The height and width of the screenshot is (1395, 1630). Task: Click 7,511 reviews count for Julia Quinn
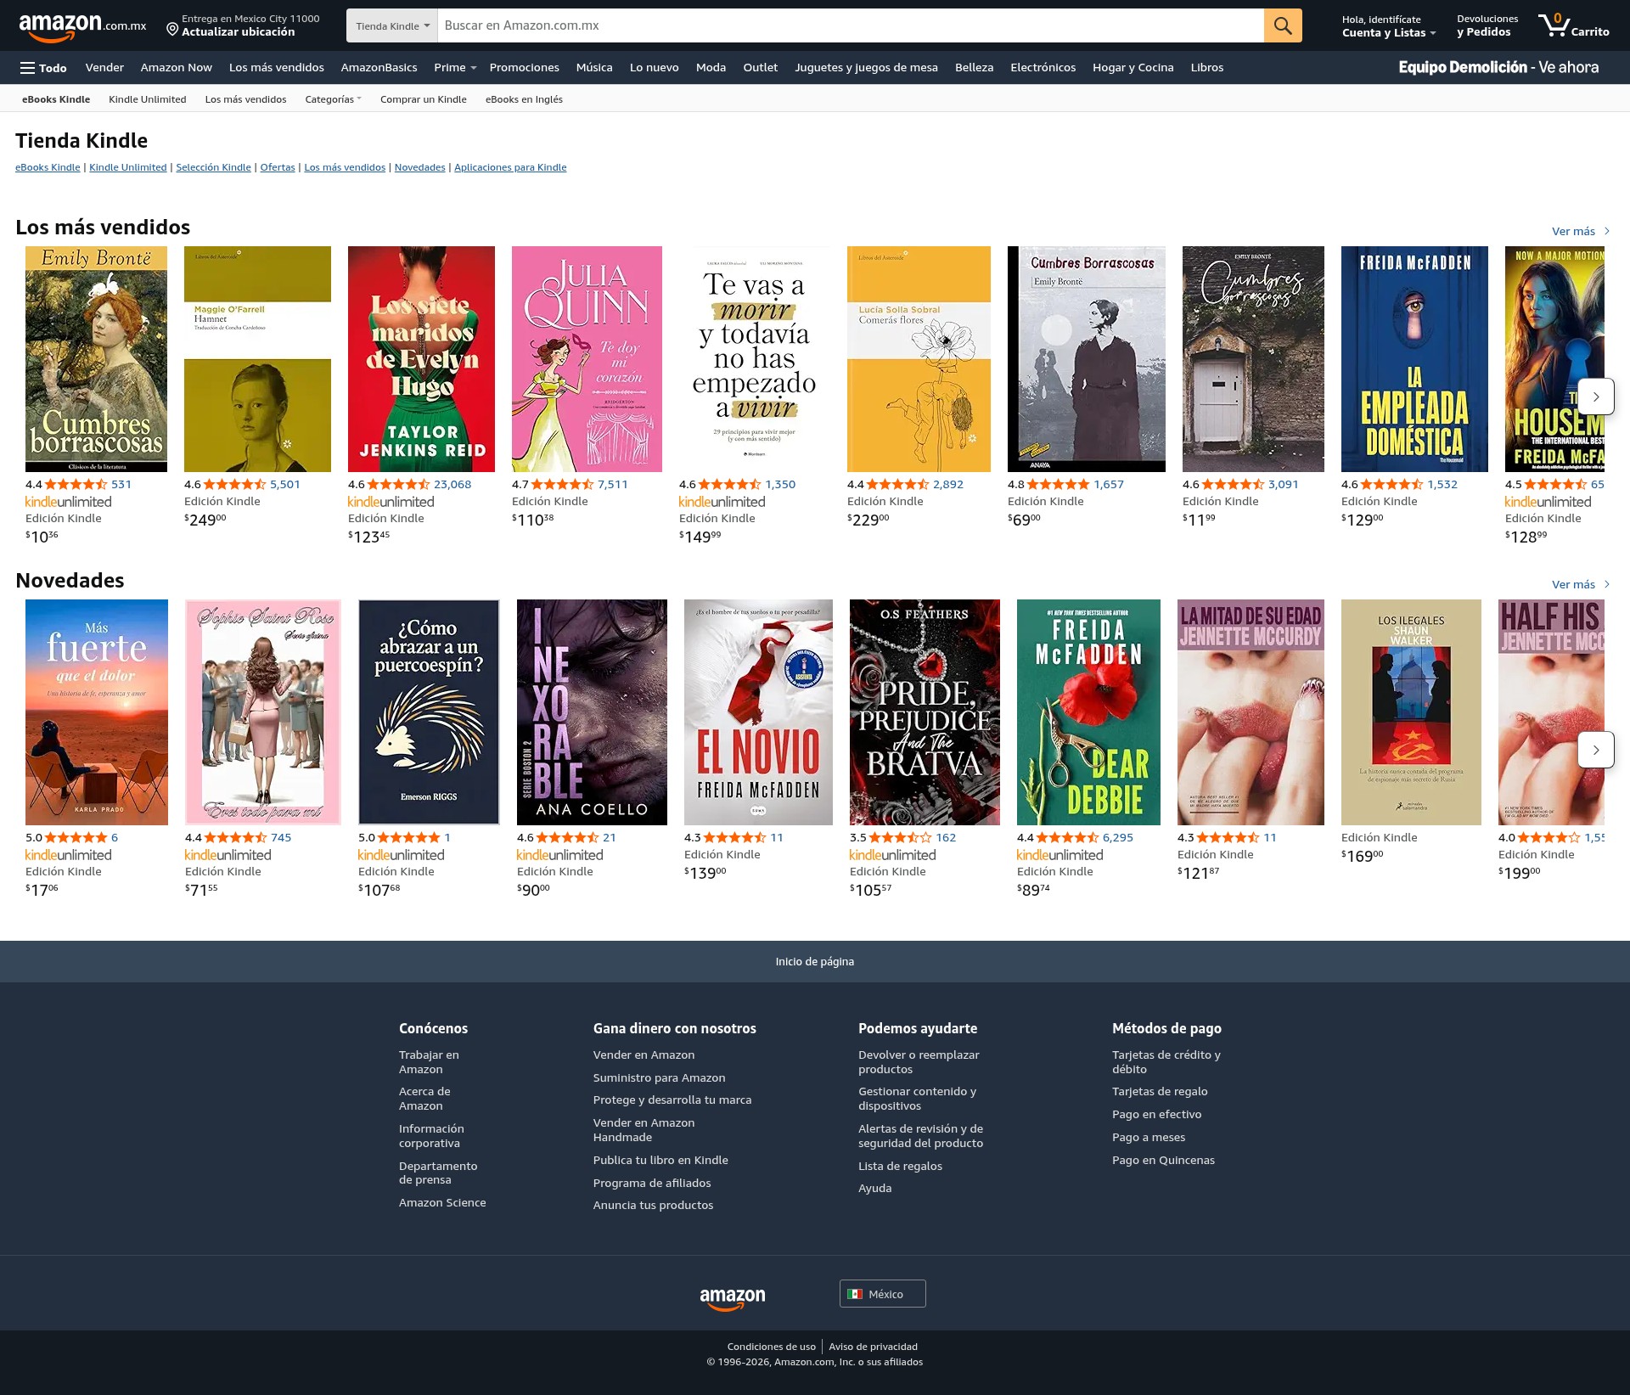click(x=613, y=484)
